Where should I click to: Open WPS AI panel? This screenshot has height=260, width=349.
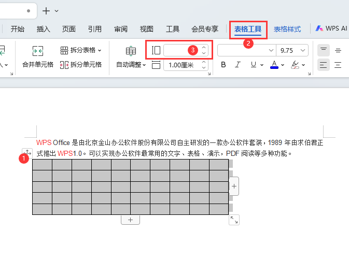tap(331, 28)
